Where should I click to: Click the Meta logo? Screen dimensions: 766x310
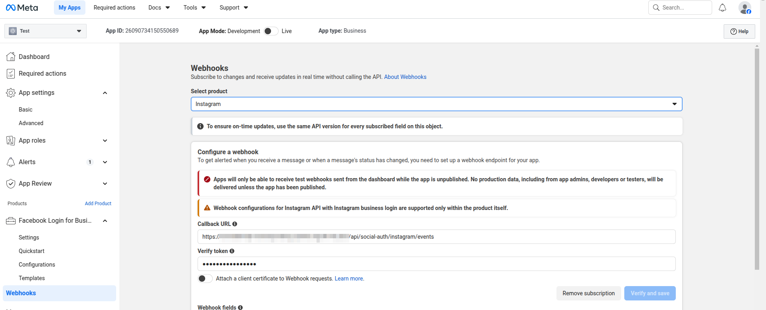tap(22, 8)
